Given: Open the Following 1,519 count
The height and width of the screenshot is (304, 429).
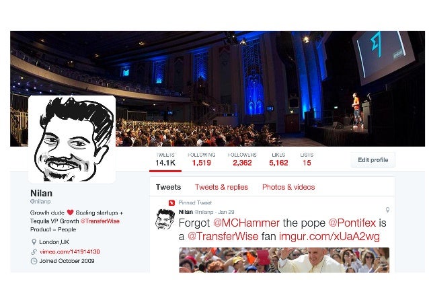Looking at the screenshot, I should (201, 159).
